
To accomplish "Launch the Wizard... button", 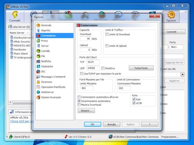I will tap(86, 110).
